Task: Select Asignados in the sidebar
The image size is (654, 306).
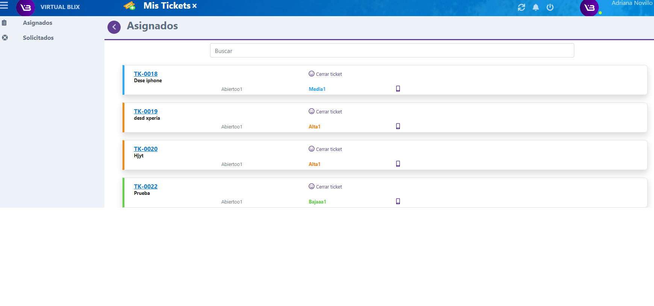Action: 38,23
